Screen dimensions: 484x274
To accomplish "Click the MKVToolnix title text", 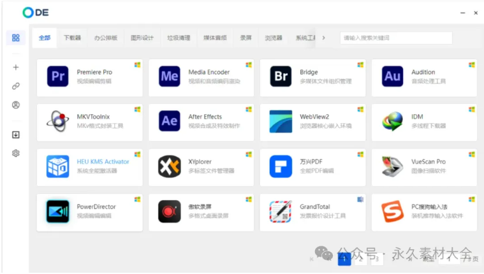I will 93,117.
